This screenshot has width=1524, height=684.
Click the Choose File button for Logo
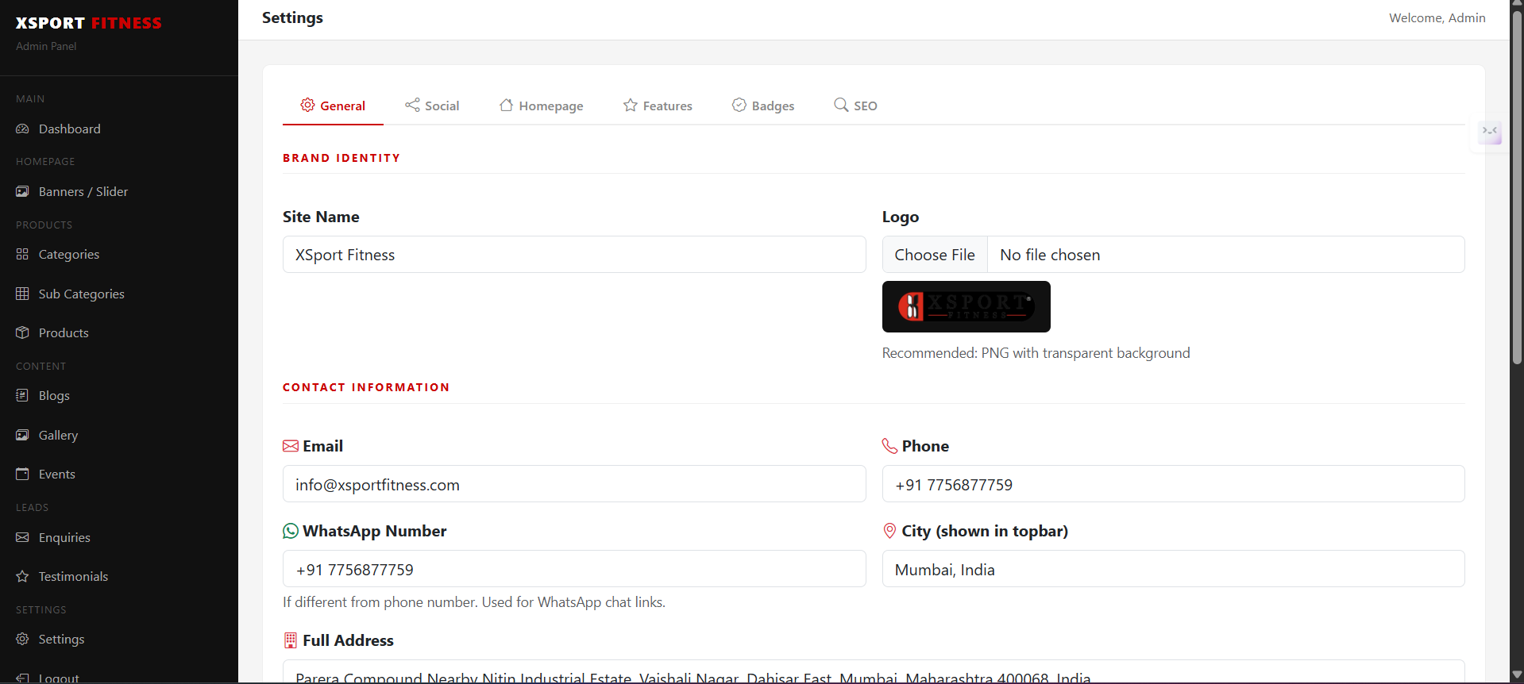click(935, 255)
